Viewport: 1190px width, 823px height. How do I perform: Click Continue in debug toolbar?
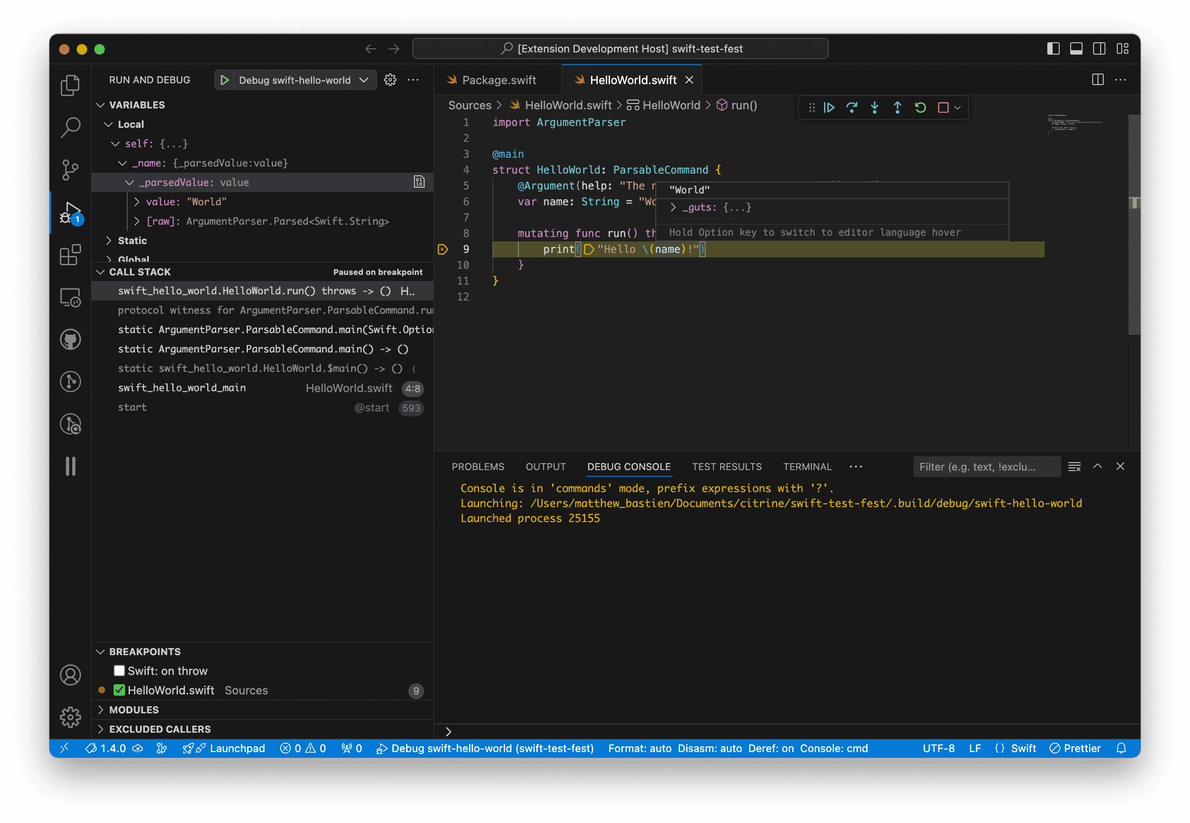click(x=829, y=107)
